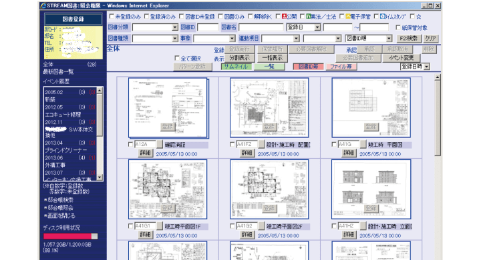Click the star icon in filter row
The image size is (481, 260).
click(x=419, y=17)
